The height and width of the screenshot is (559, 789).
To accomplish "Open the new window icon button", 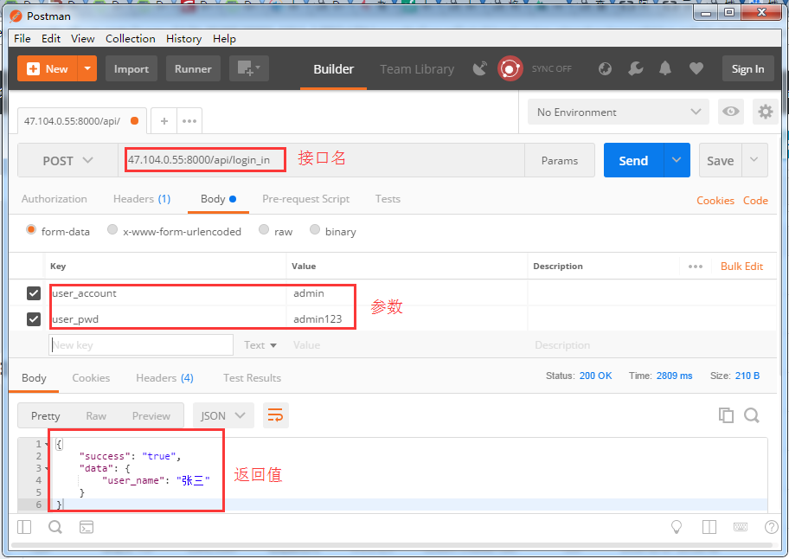I will [249, 68].
